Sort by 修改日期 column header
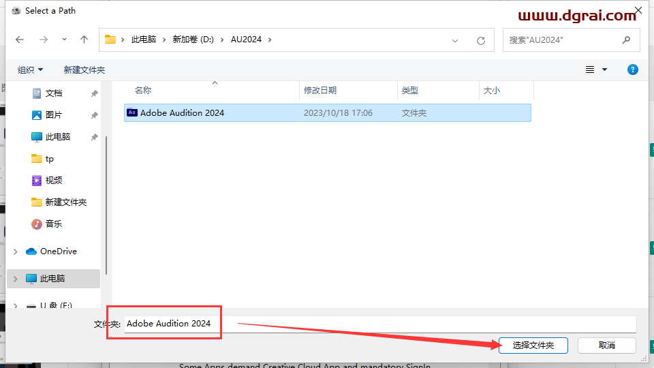The image size is (654, 368). pos(320,91)
